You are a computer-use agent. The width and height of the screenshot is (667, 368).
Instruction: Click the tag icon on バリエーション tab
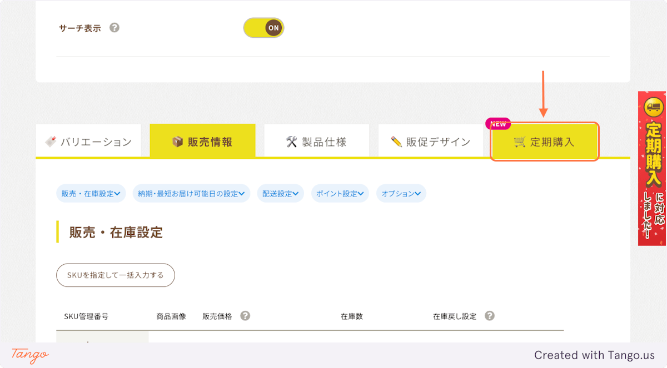click(x=51, y=142)
